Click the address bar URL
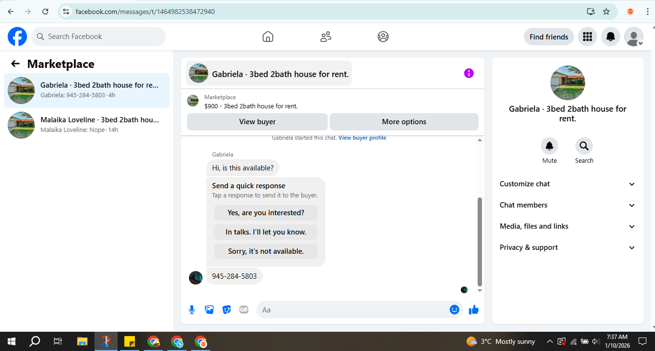Screen dimensions: 655x351 pos(145,12)
